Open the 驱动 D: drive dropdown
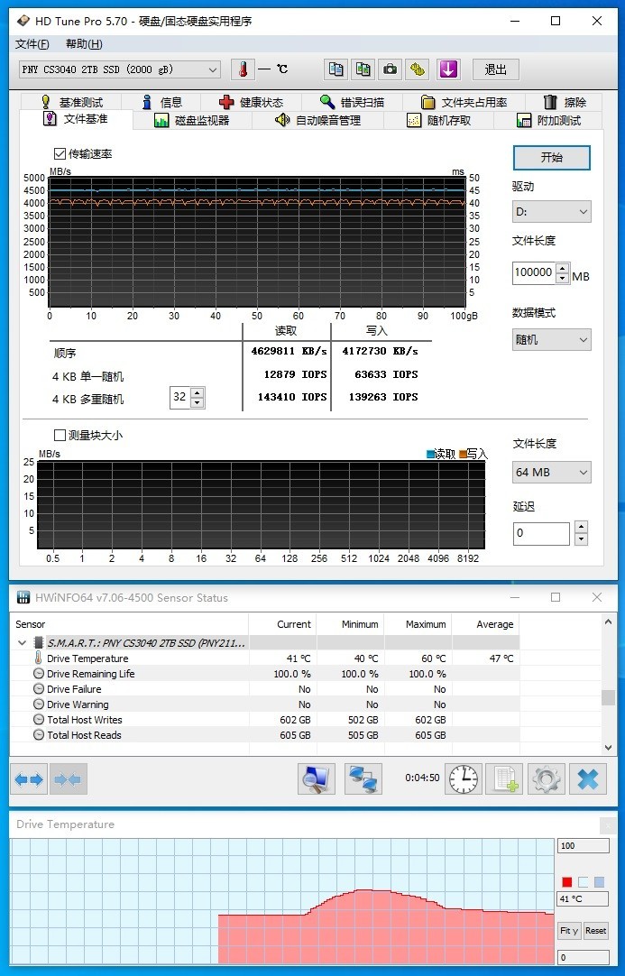 [552, 212]
